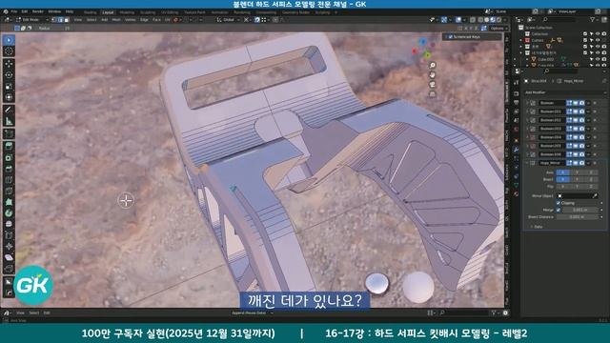Select the Annotate tool
The height and width of the screenshot is (343, 610).
9,111
